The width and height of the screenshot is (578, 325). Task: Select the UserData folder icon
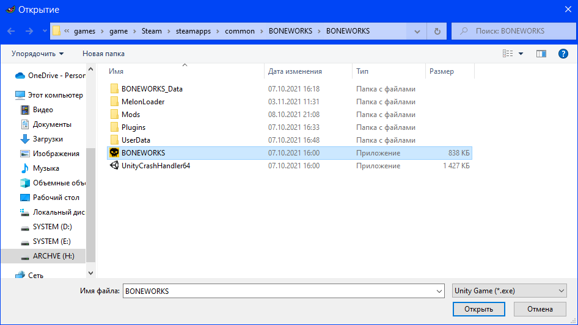tap(114, 140)
